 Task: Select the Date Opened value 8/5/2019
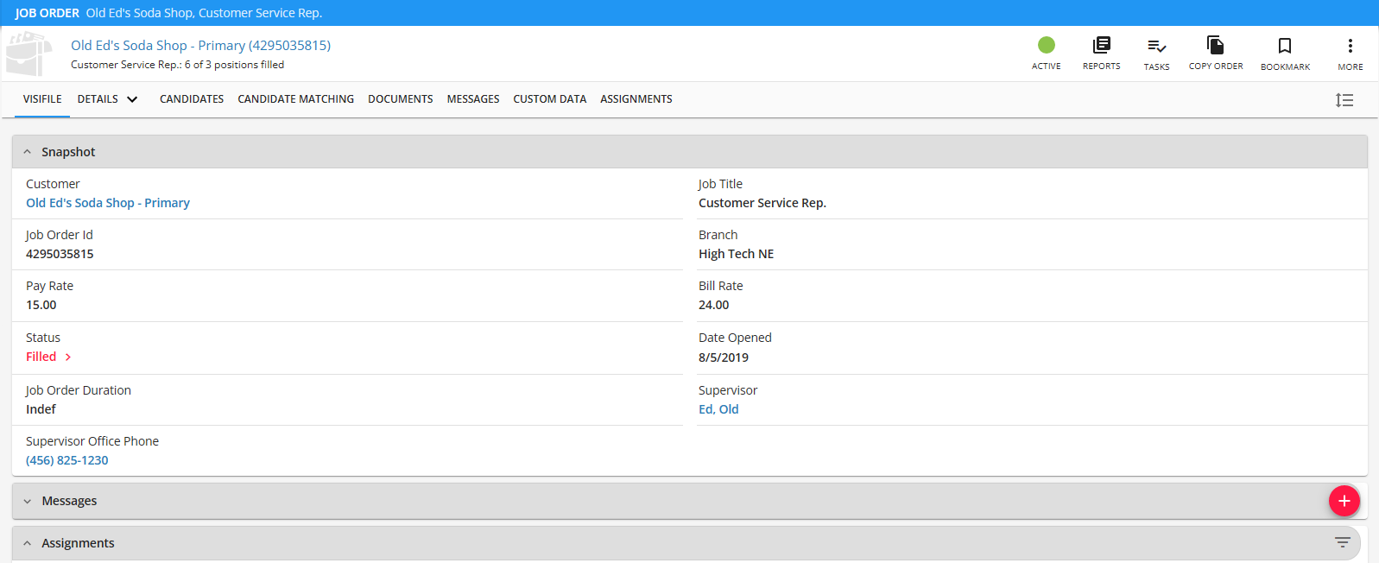point(724,357)
